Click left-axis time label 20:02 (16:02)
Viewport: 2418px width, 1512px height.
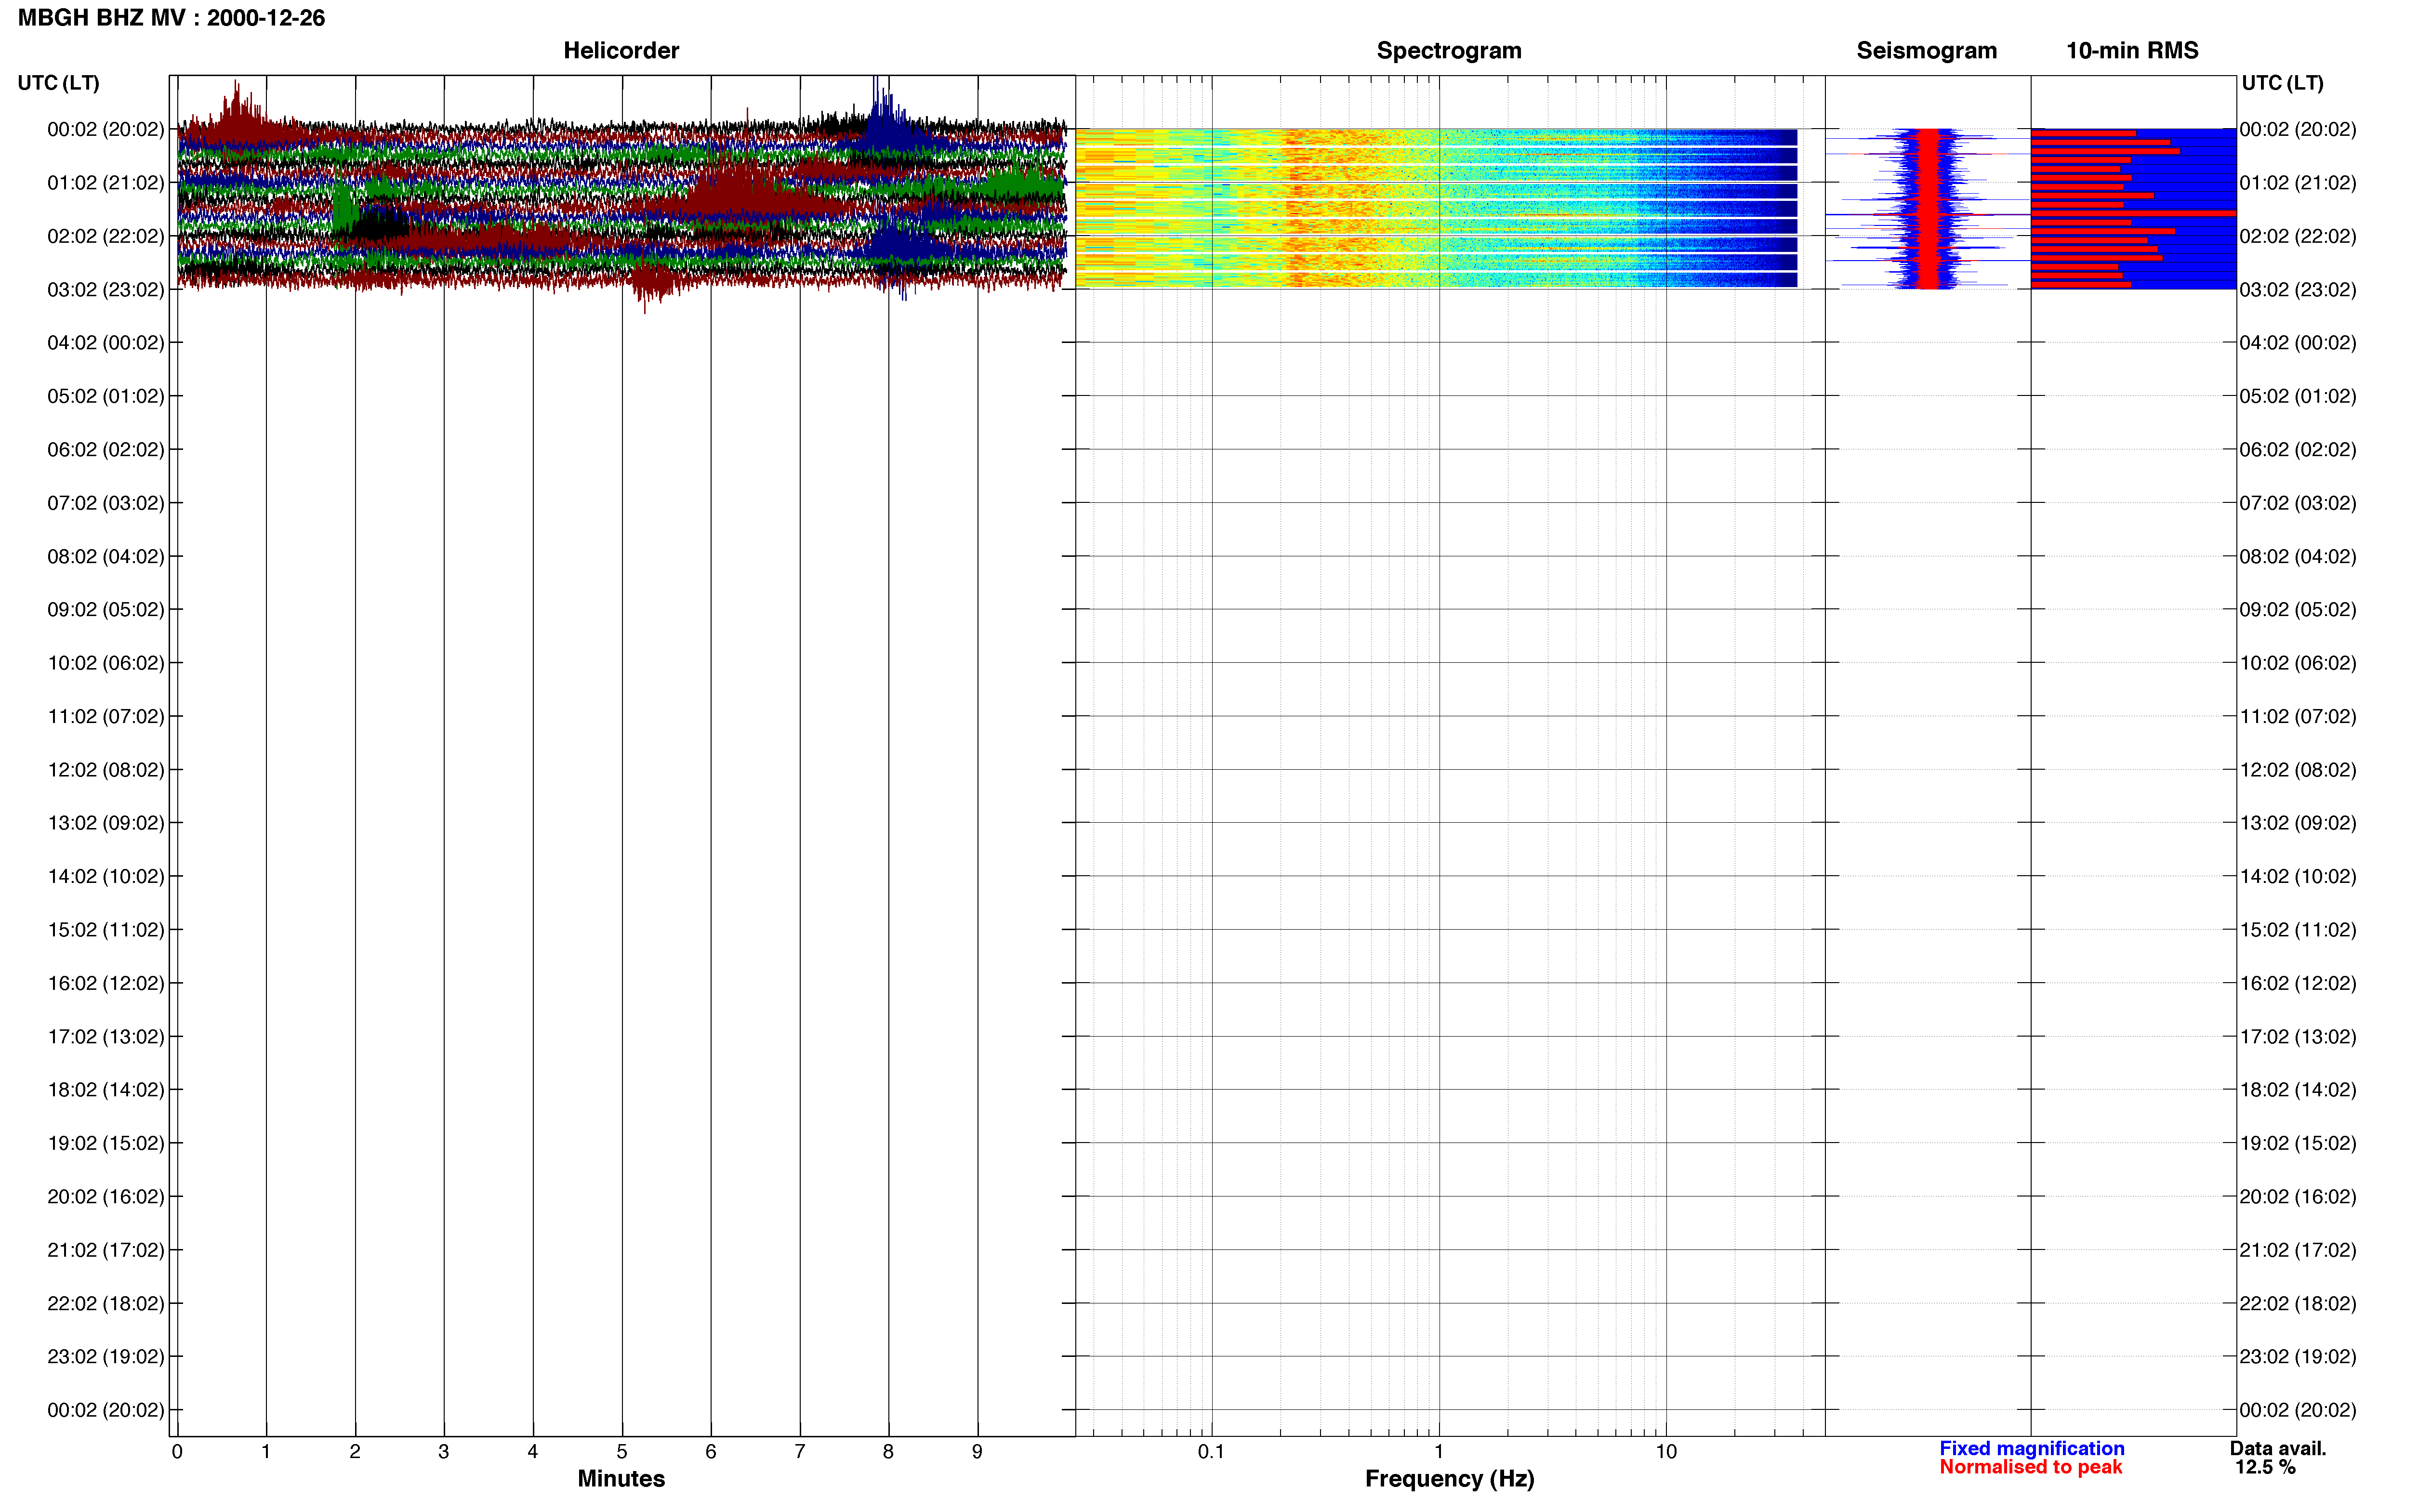coord(105,1196)
